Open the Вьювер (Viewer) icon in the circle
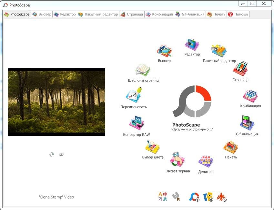This screenshot has width=274, height=210. 164,51
